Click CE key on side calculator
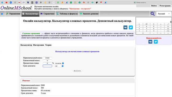Image resolution: width=172 pixels, height=97 pixels. pos(146,24)
